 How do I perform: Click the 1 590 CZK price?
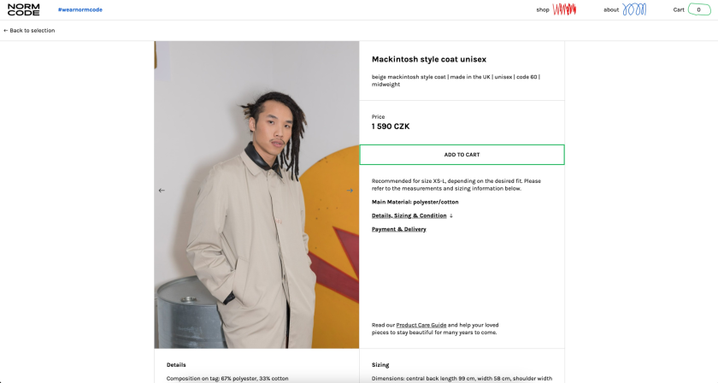coord(391,127)
